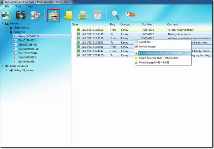Click the recycle bin delete icon
The height and width of the screenshot is (149, 214).
coord(97,15)
